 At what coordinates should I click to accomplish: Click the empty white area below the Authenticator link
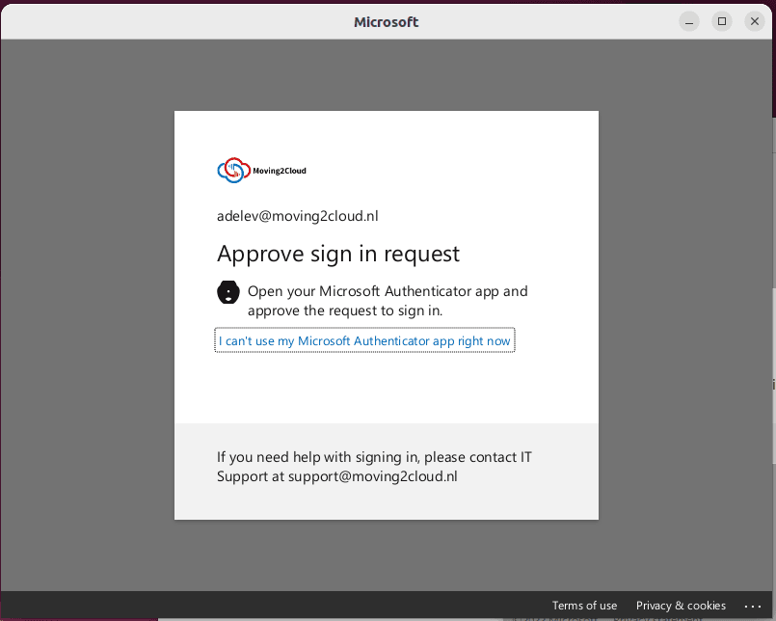click(386, 391)
